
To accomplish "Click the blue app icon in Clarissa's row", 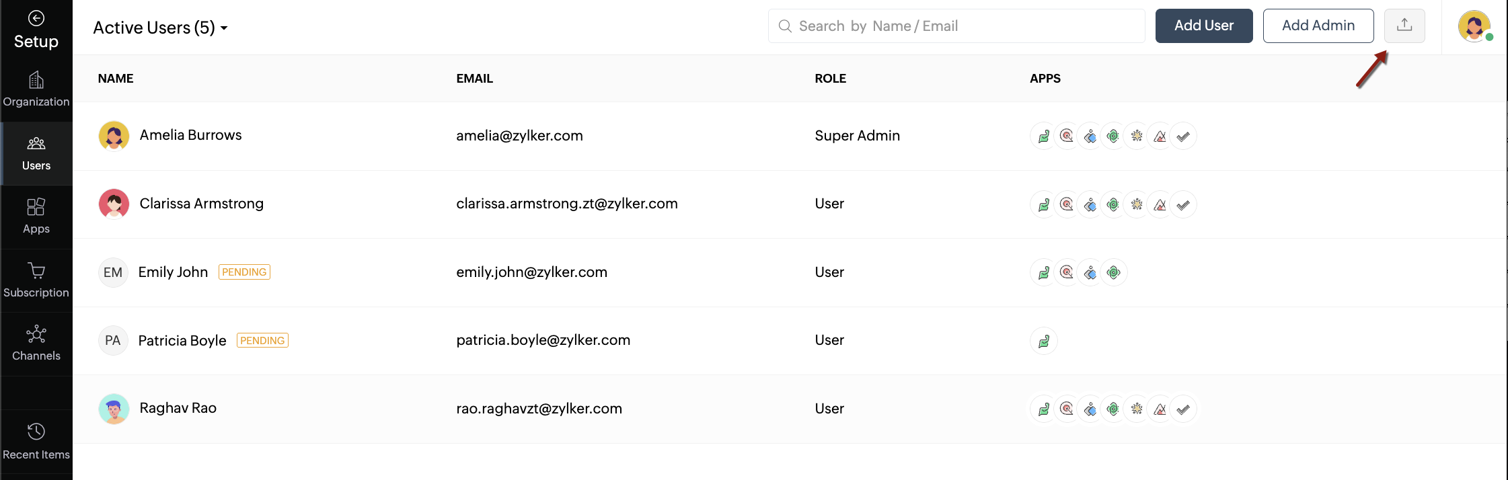I will (1090, 204).
